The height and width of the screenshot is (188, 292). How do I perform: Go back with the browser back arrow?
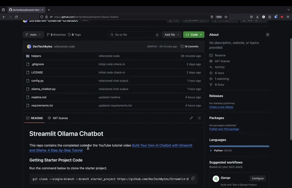coord(4,17)
